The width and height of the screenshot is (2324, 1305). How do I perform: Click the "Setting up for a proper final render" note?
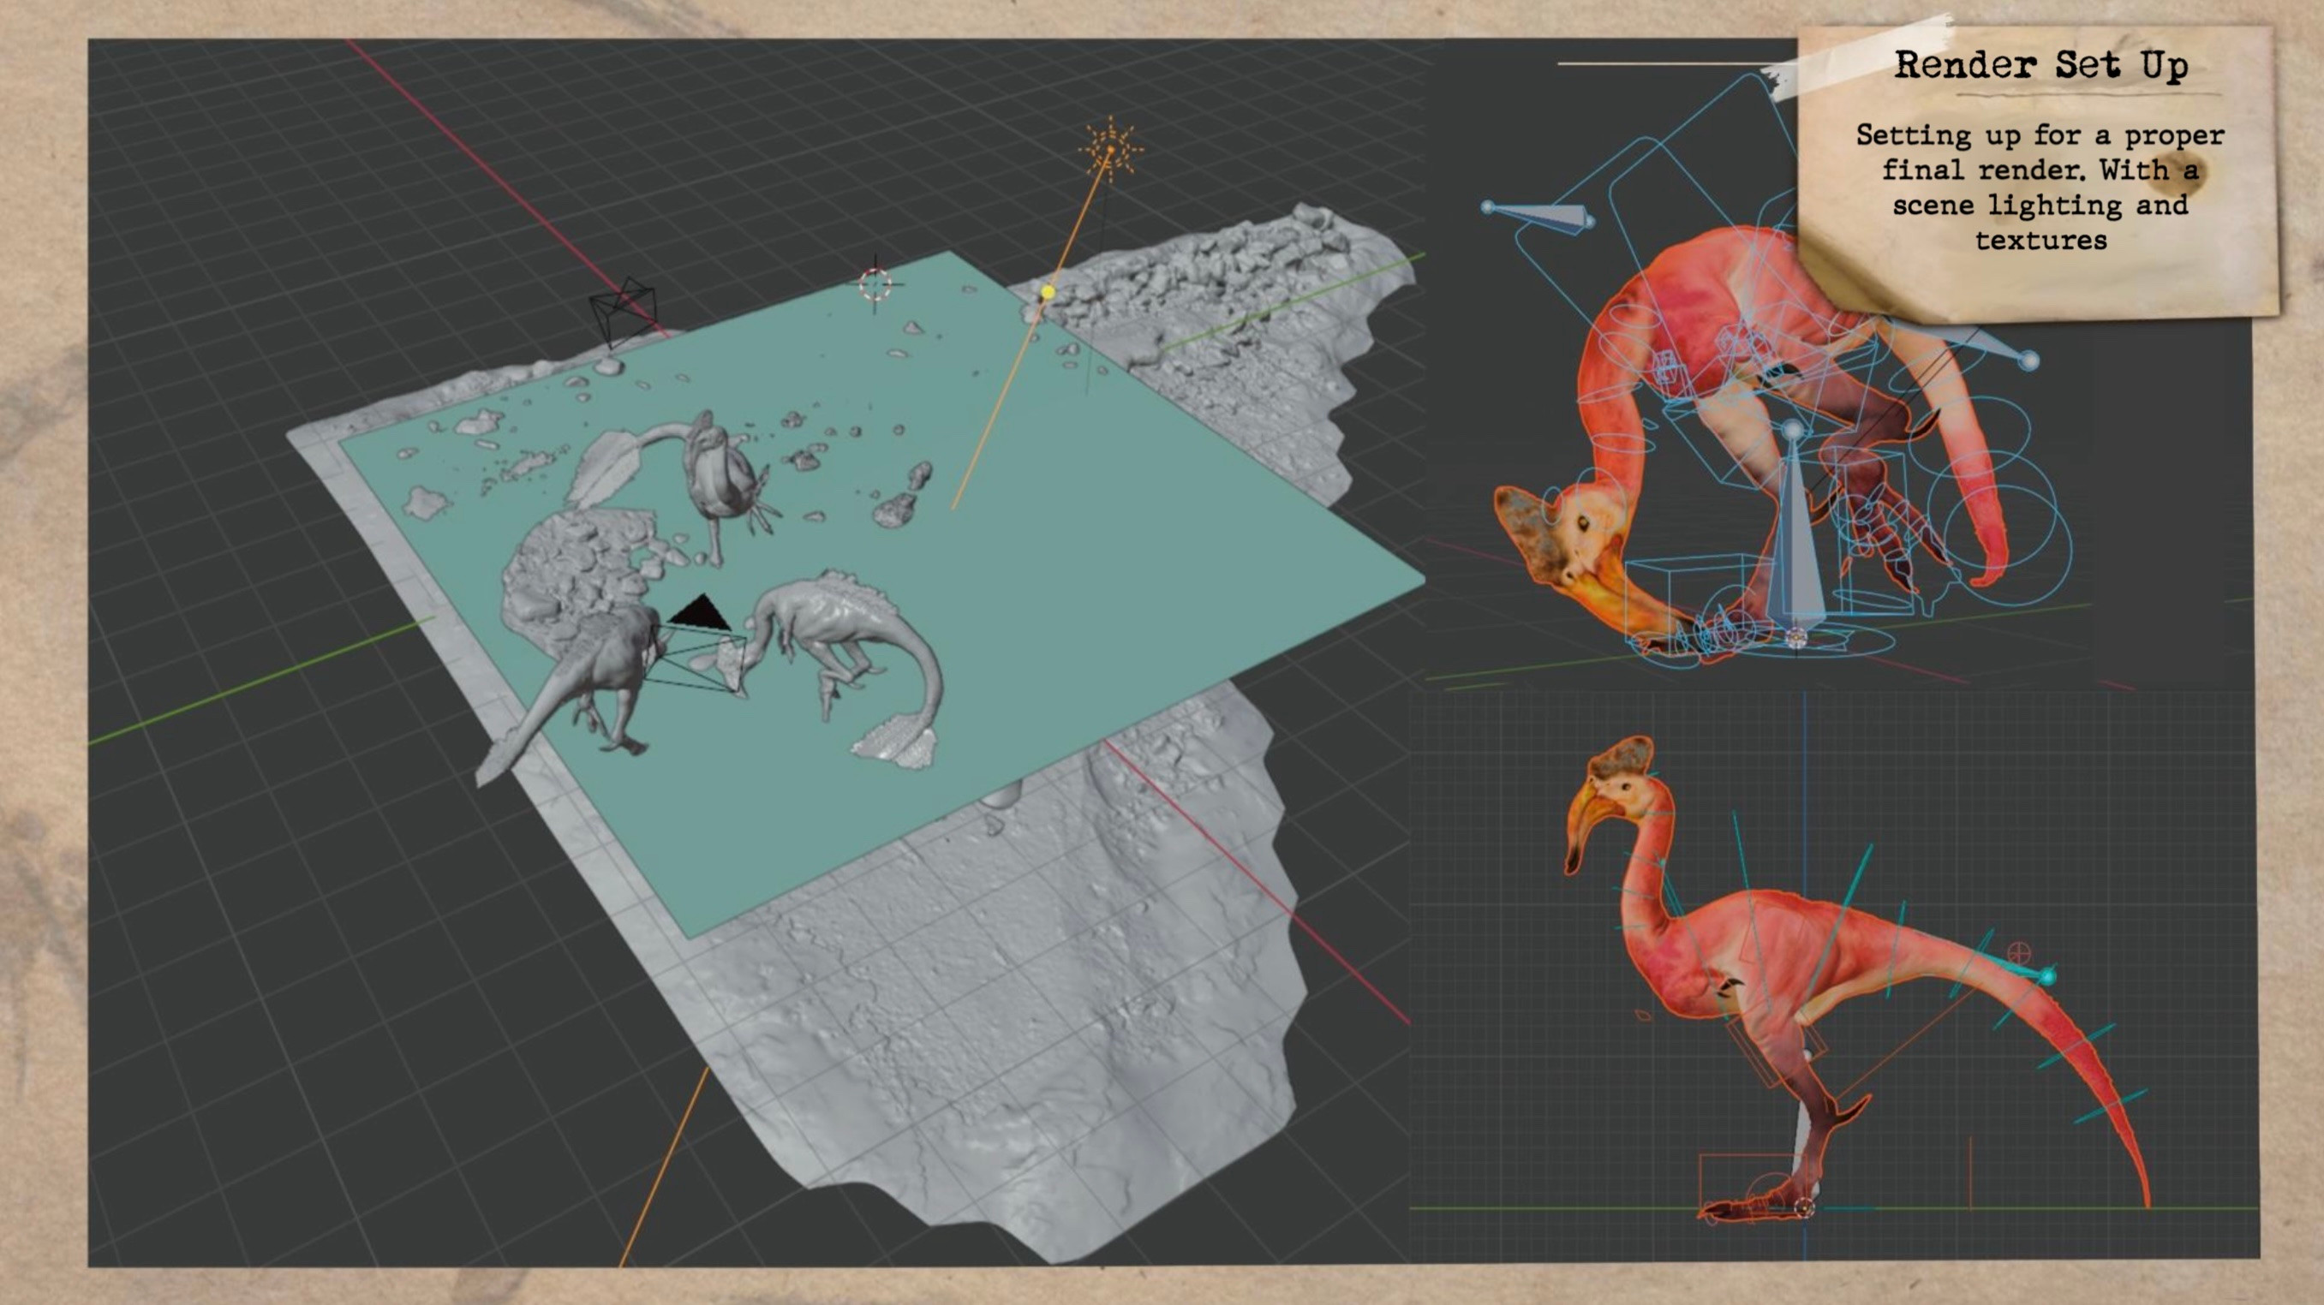2040,187
